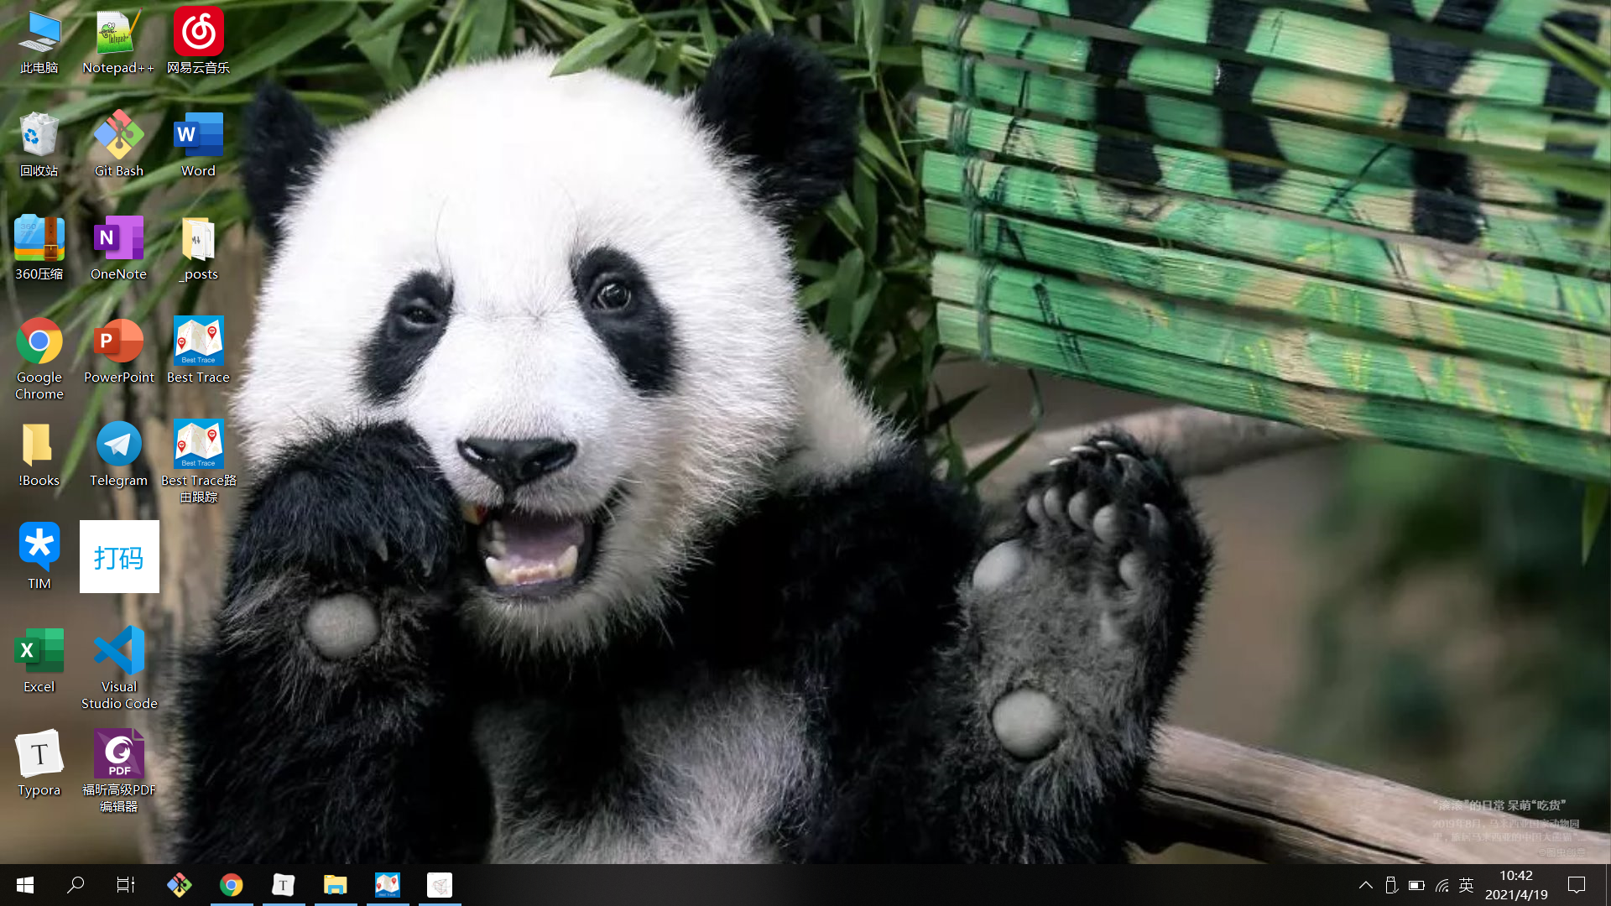The image size is (1611, 906).
Task: Select the TIM desktop icon
Action: click(39, 557)
